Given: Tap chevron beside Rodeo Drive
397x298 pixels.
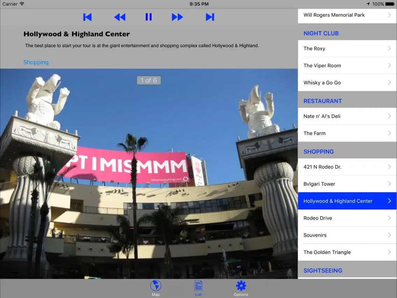Looking at the screenshot, I should [x=389, y=218].
